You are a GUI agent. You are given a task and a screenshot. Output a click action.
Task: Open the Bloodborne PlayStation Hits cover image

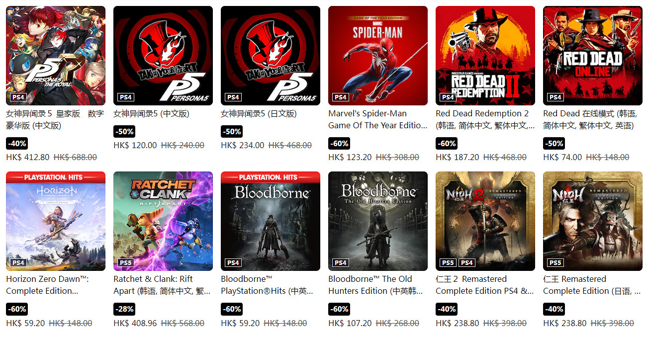(271, 221)
